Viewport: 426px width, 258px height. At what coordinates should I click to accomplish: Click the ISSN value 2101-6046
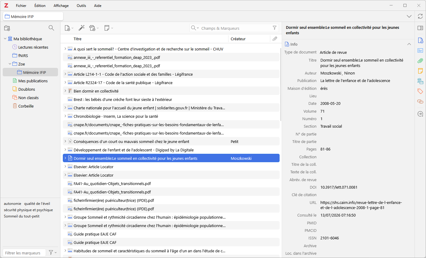pyautogui.click(x=329, y=238)
